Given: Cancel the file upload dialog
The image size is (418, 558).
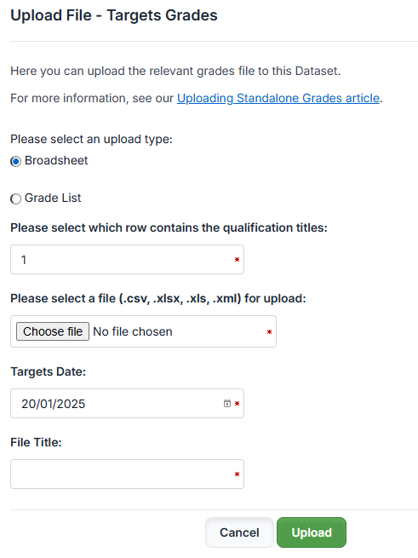Looking at the screenshot, I should (239, 532).
